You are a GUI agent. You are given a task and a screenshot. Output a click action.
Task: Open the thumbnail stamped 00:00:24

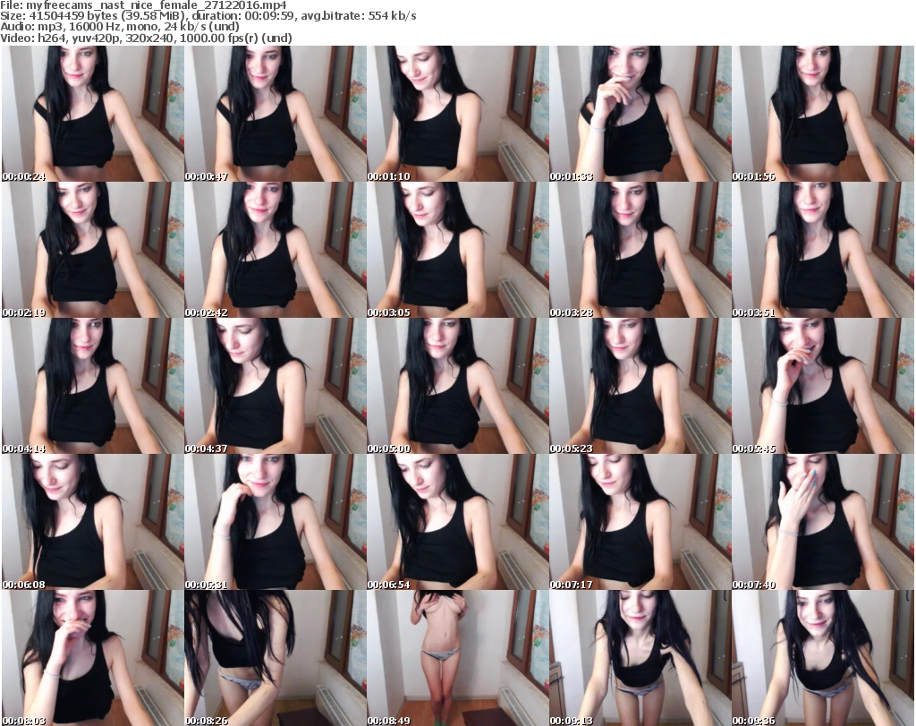[93, 114]
